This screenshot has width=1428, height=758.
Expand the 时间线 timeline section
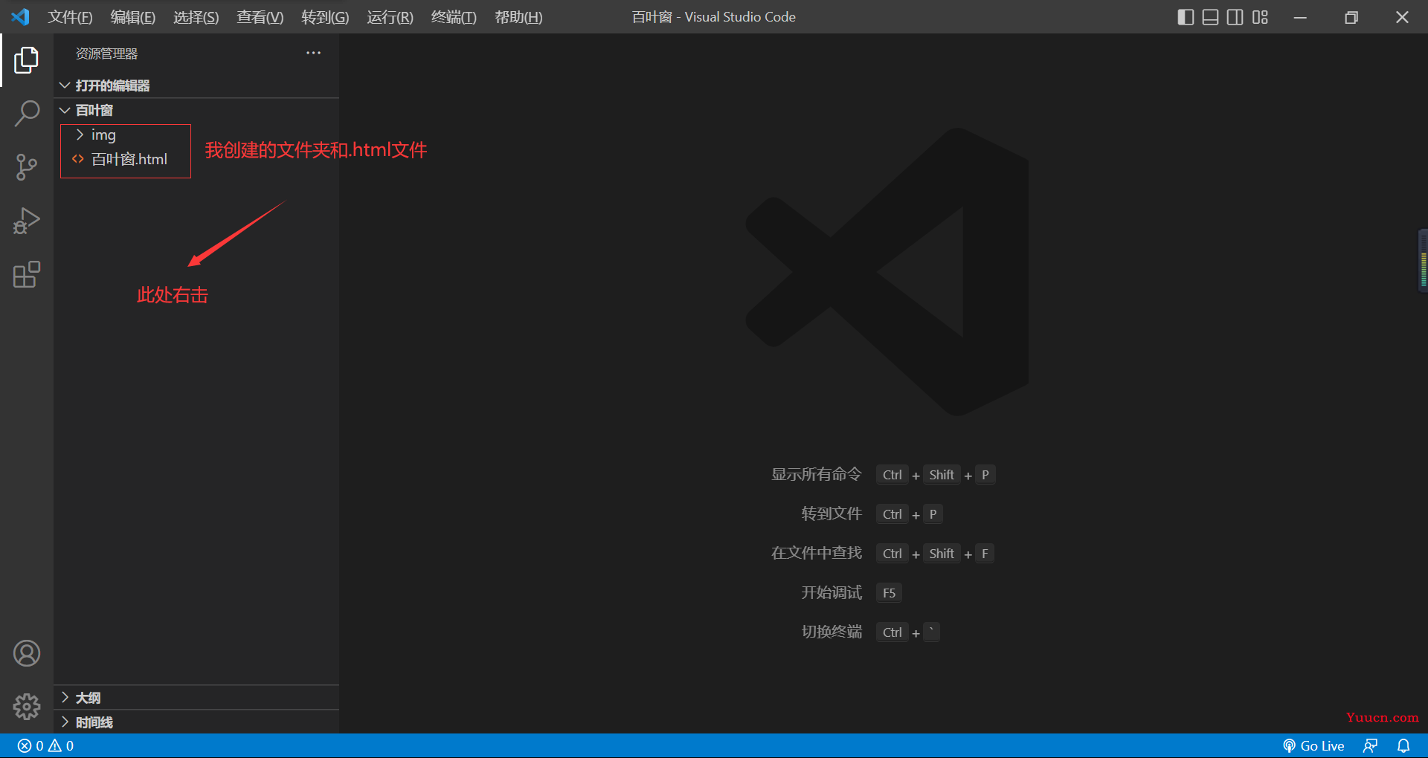(196, 722)
